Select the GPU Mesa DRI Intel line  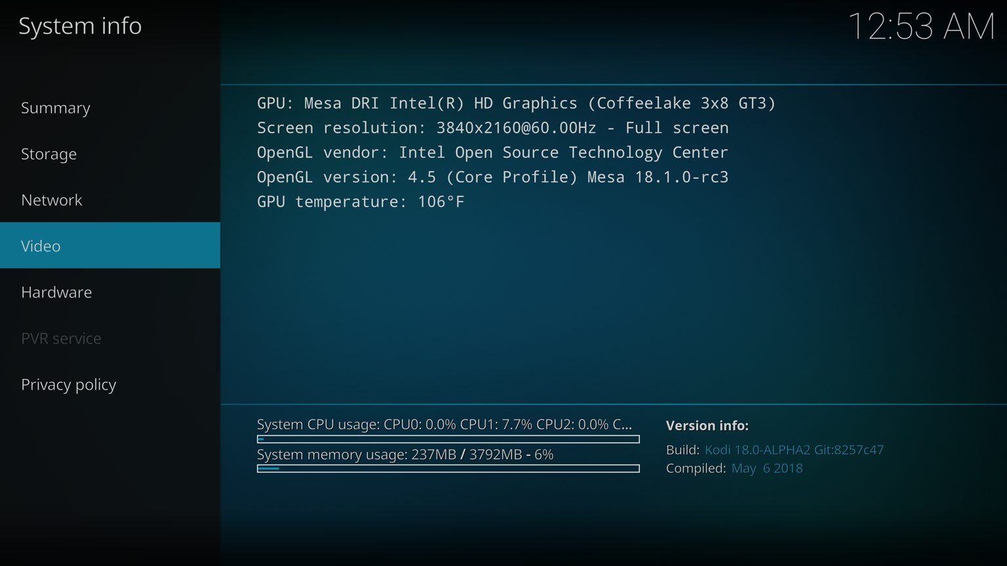tap(516, 104)
